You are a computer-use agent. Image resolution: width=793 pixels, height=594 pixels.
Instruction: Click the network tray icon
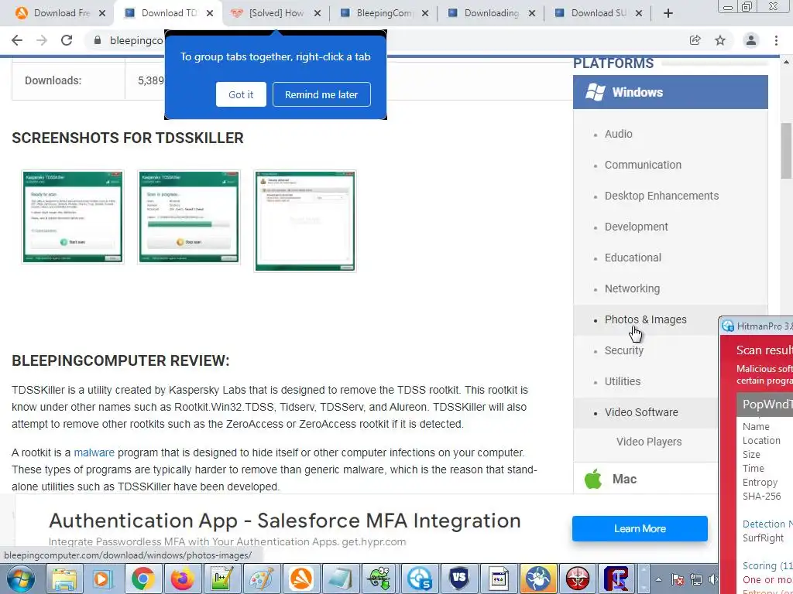(x=696, y=579)
